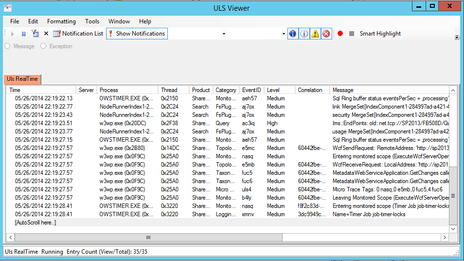Click the play/resume trace icon

[x=13, y=34]
